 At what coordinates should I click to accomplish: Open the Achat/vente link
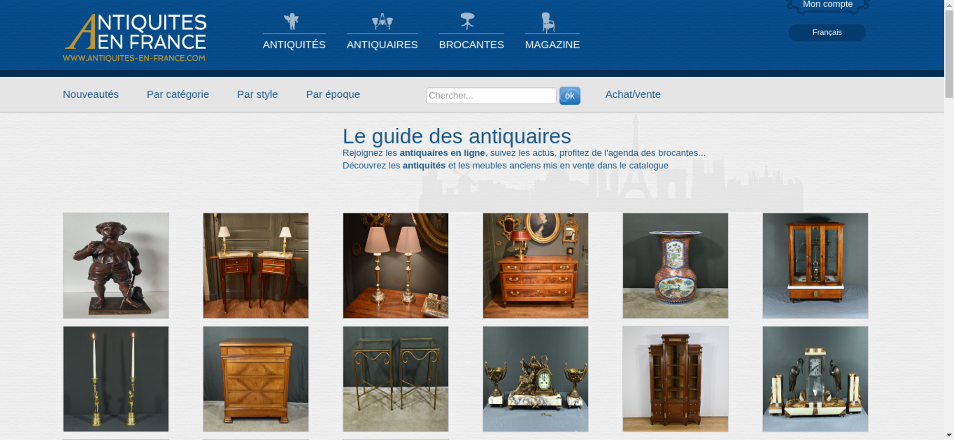pos(633,94)
